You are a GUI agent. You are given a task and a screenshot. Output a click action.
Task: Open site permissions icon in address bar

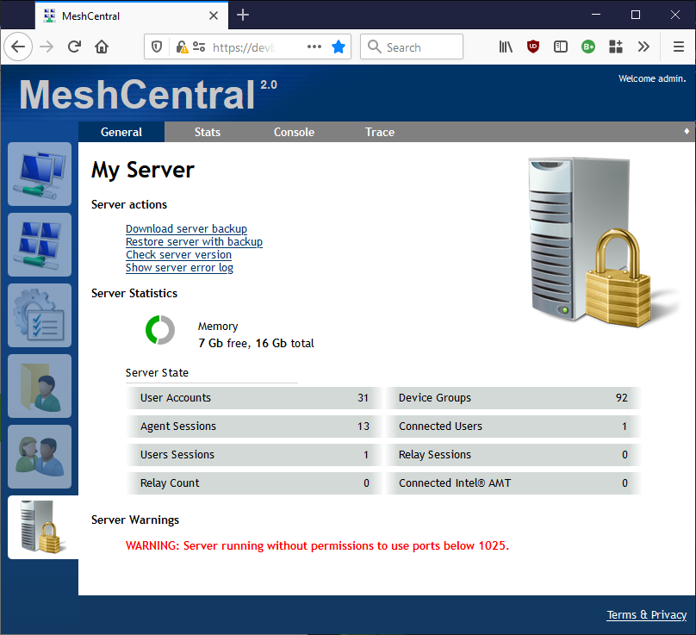pos(199,47)
